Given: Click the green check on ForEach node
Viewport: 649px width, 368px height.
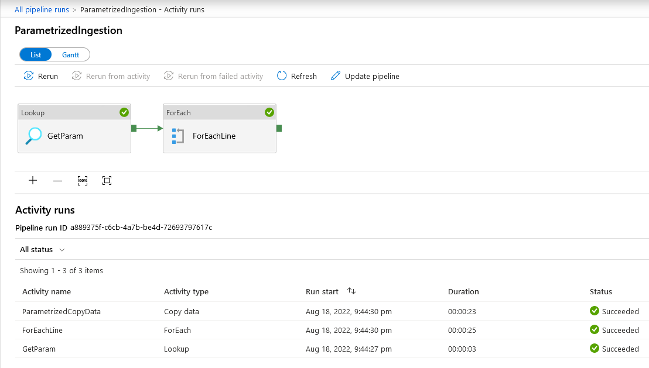Looking at the screenshot, I should point(269,112).
